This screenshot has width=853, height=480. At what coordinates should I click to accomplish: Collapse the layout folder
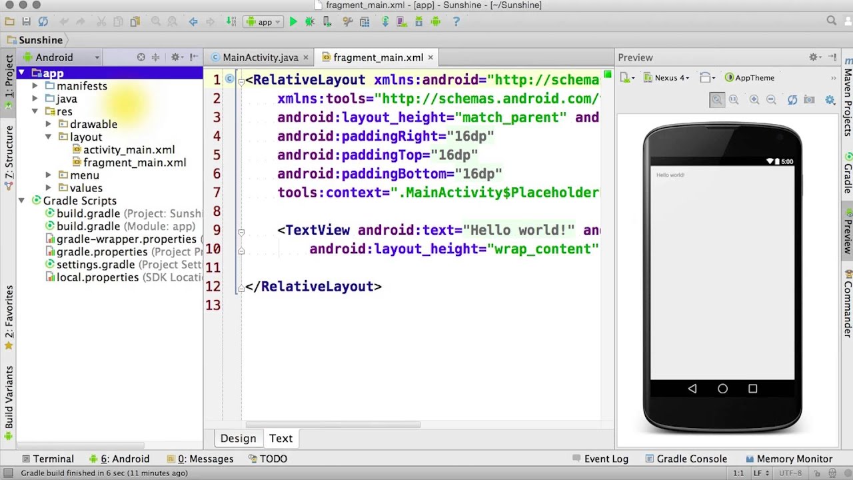point(49,137)
